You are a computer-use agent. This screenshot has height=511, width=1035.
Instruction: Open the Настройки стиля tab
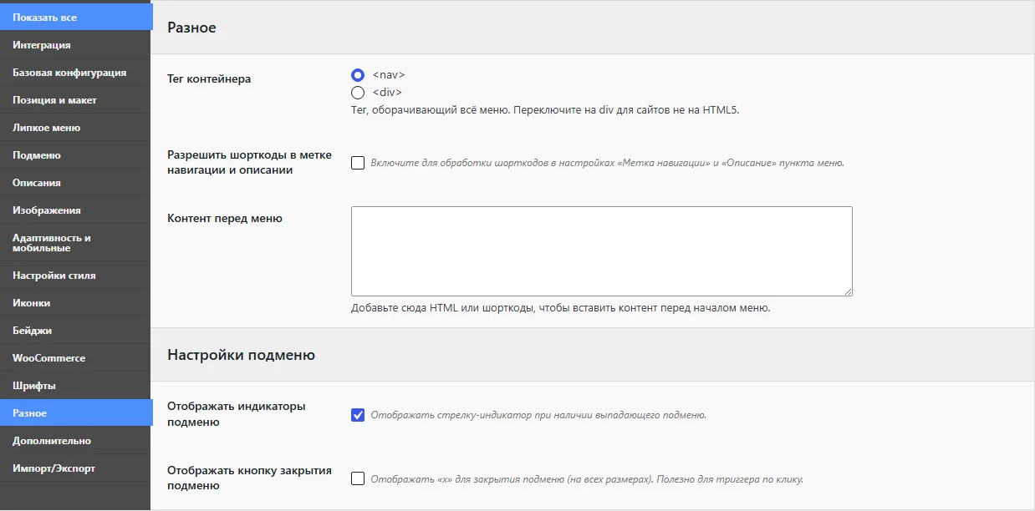coord(75,276)
